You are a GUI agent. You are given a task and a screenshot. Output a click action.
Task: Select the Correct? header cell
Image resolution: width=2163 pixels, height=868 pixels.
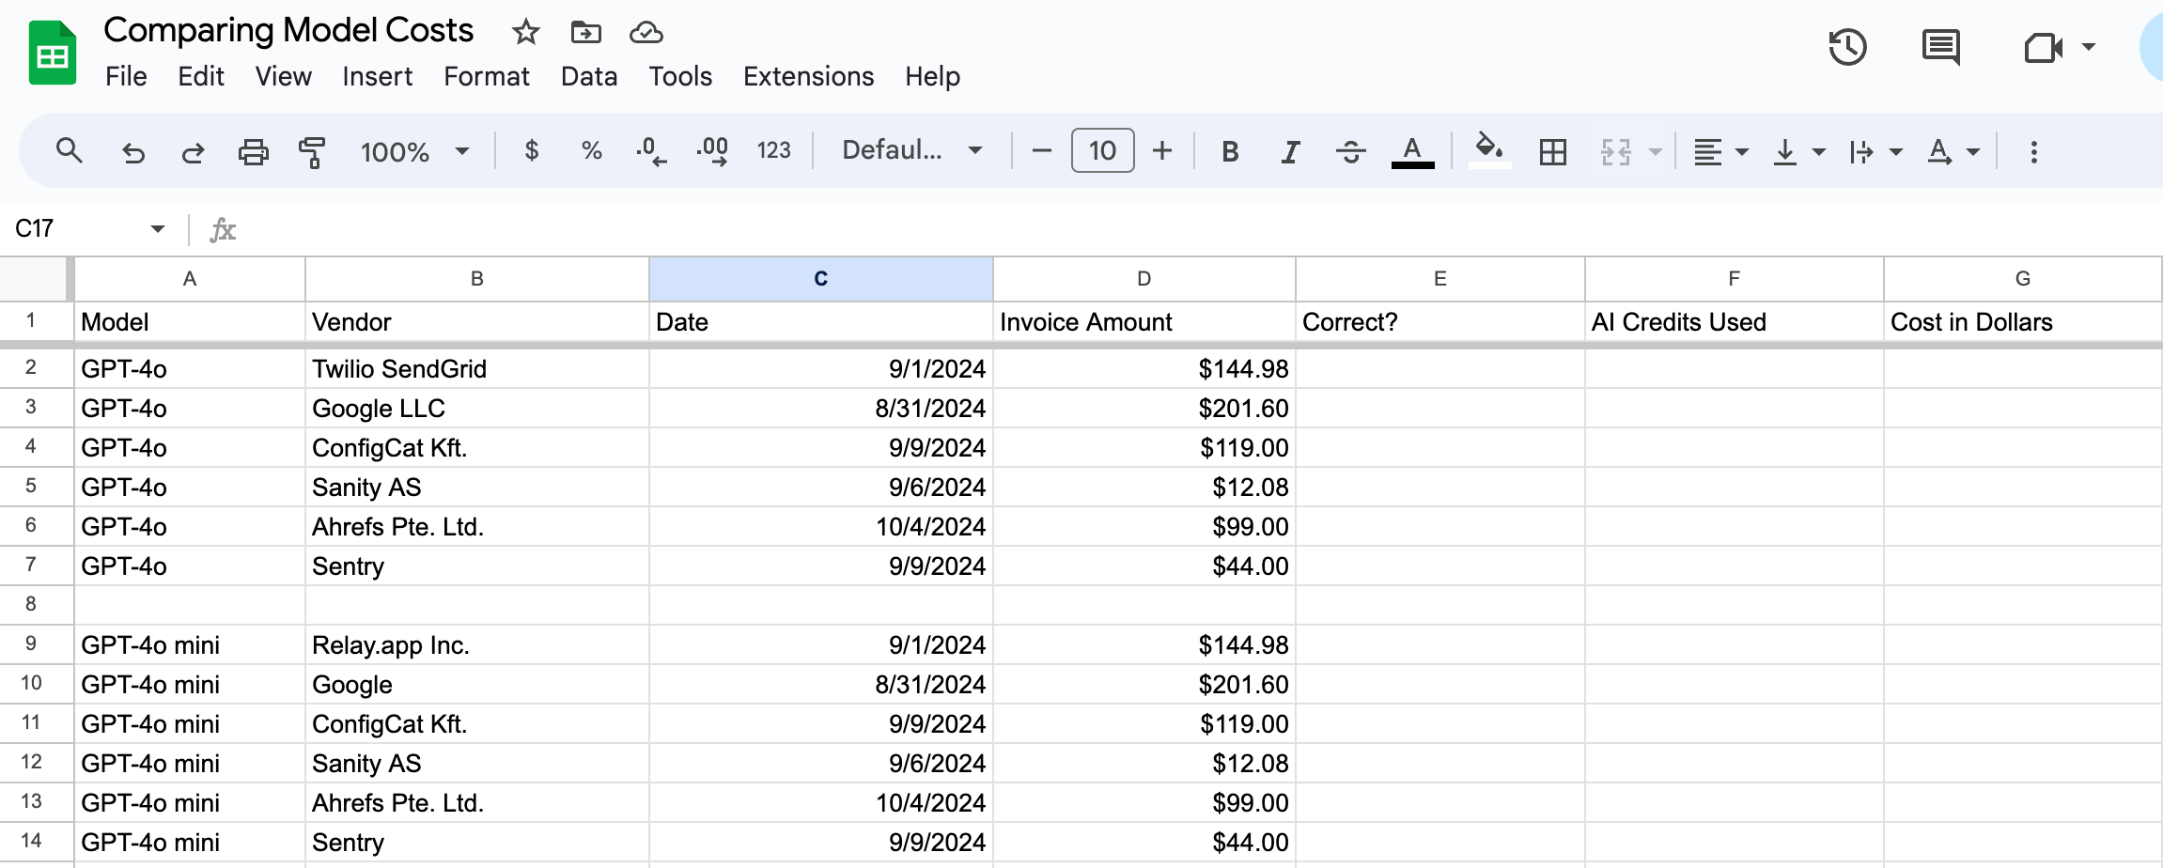pyautogui.click(x=1439, y=322)
